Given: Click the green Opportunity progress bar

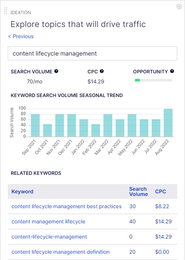Looking at the screenshot, I should click(154, 80).
